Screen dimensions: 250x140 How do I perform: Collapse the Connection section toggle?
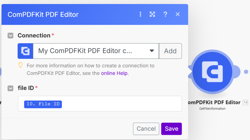point(10,35)
